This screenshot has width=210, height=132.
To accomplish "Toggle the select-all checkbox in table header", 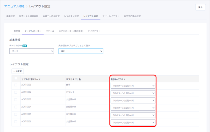I will pos(16,79).
